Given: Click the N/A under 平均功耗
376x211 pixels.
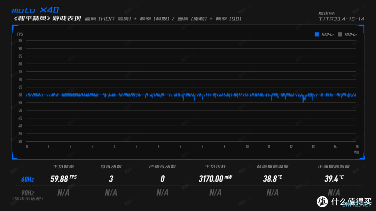Looking at the screenshot, I should 216,193.
